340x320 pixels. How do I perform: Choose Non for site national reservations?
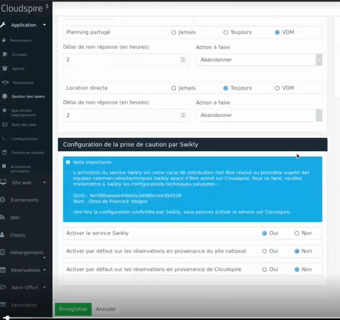pyautogui.click(x=297, y=251)
